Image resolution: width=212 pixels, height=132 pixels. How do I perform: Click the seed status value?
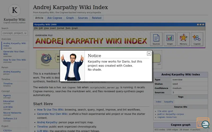(x=175, y=84)
